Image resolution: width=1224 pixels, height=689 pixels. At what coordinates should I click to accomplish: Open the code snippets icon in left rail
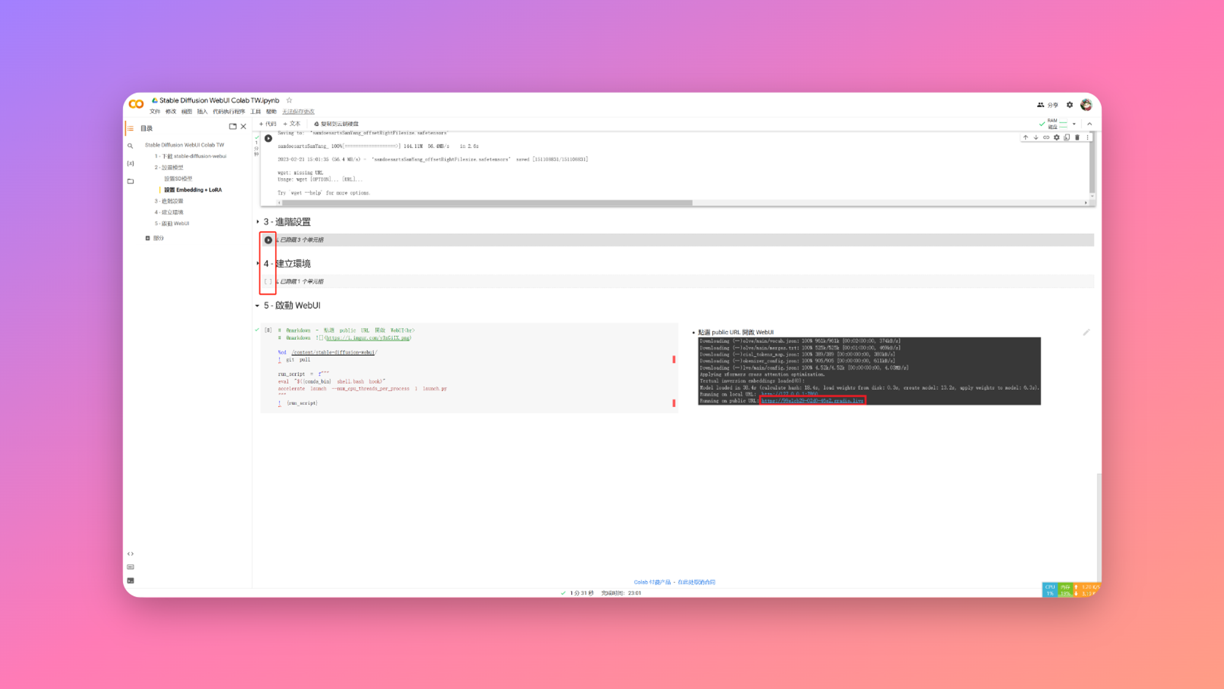(130, 554)
